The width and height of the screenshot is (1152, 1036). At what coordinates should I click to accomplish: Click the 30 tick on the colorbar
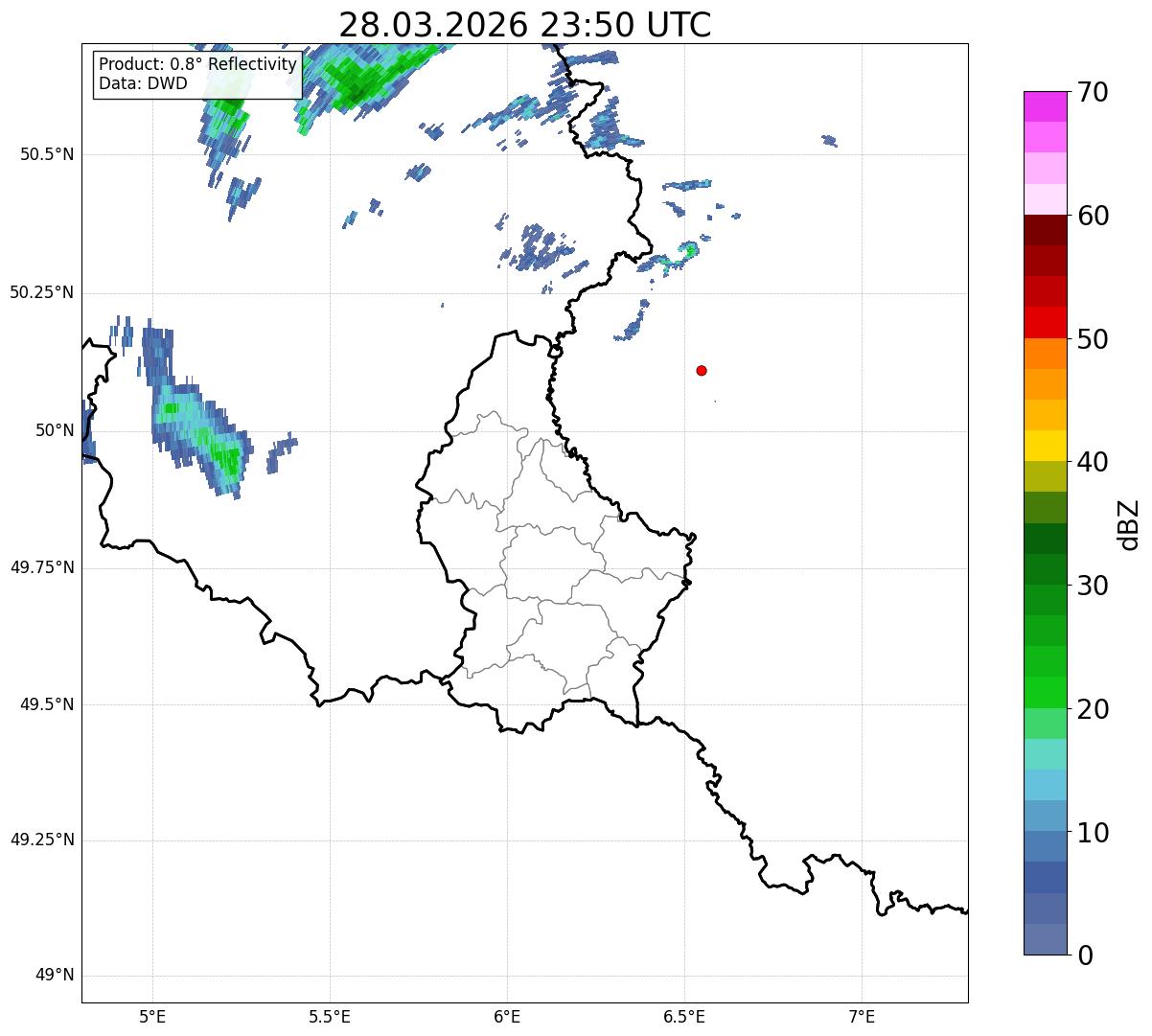[x=1093, y=586]
